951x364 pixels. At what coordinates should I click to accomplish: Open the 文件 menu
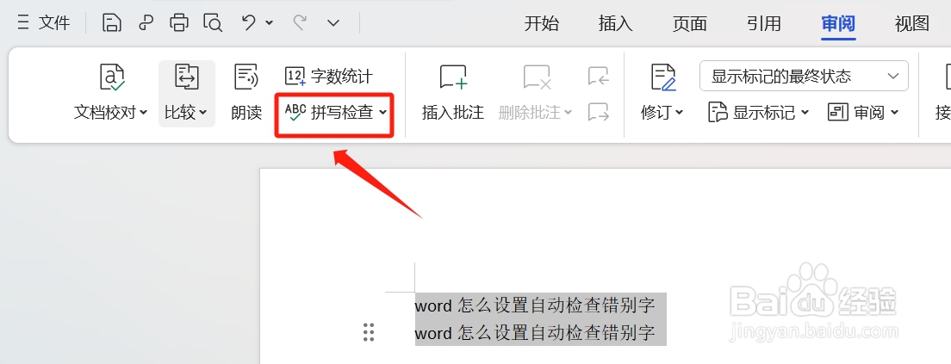pyautogui.click(x=44, y=23)
